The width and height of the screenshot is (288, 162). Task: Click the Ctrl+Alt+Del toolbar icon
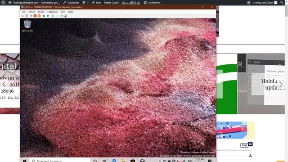(22, 16)
